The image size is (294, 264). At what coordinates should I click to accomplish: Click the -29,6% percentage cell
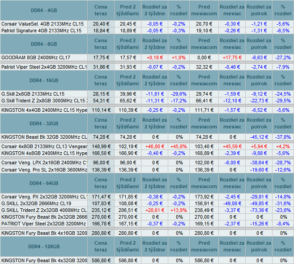[x=179, y=94]
